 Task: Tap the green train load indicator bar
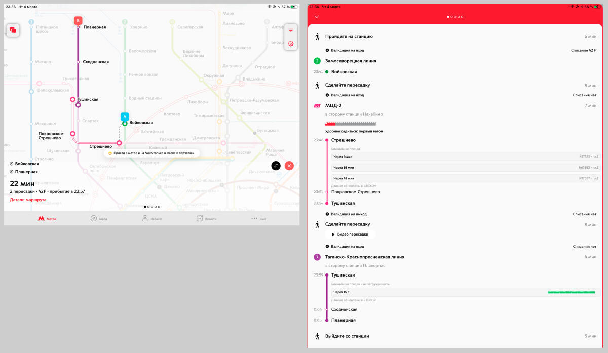571,292
